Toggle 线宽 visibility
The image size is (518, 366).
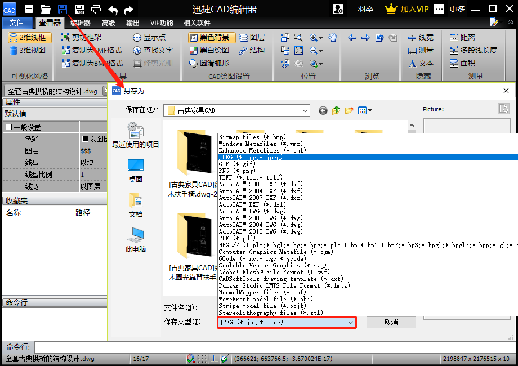point(421,37)
